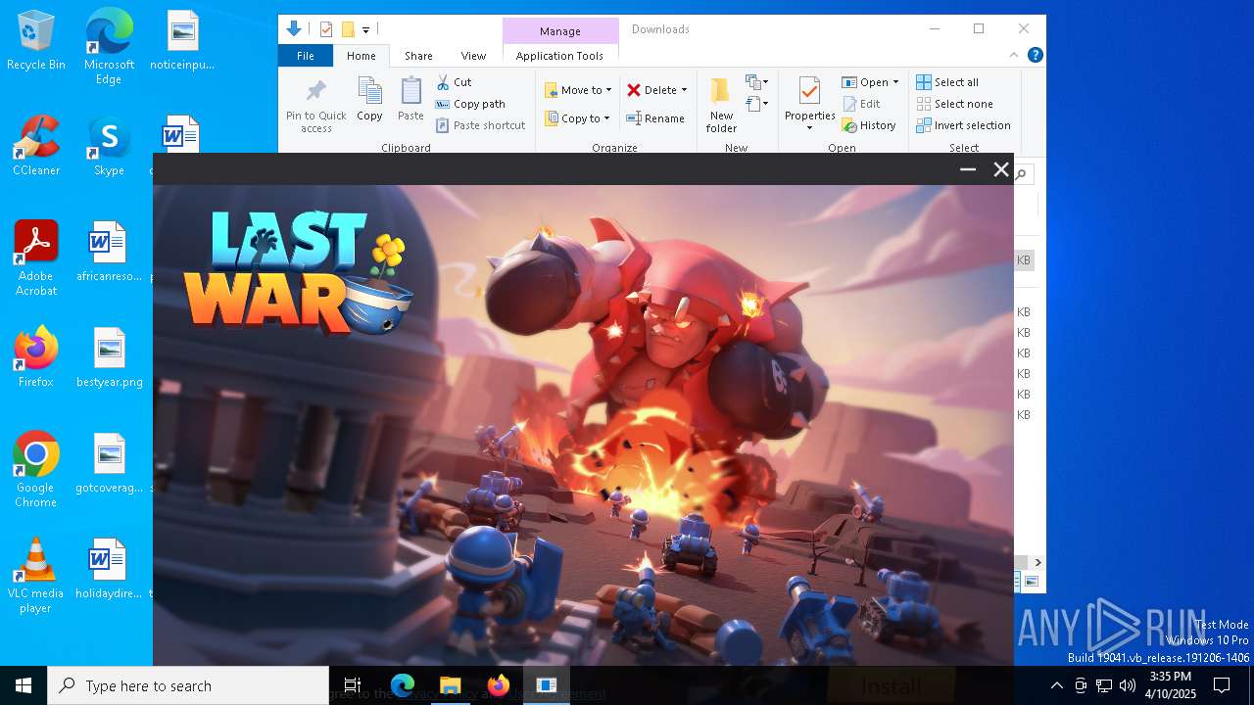
Task: Click the Properties checkmark icon
Action: (809, 91)
